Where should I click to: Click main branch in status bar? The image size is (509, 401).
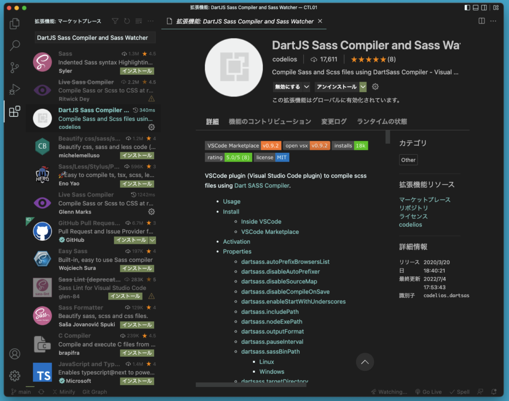(21, 392)
